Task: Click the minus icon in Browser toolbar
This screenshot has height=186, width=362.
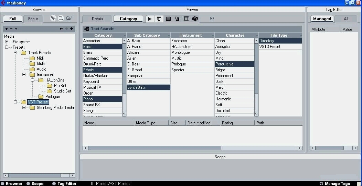Action: (x=11, y=29)
